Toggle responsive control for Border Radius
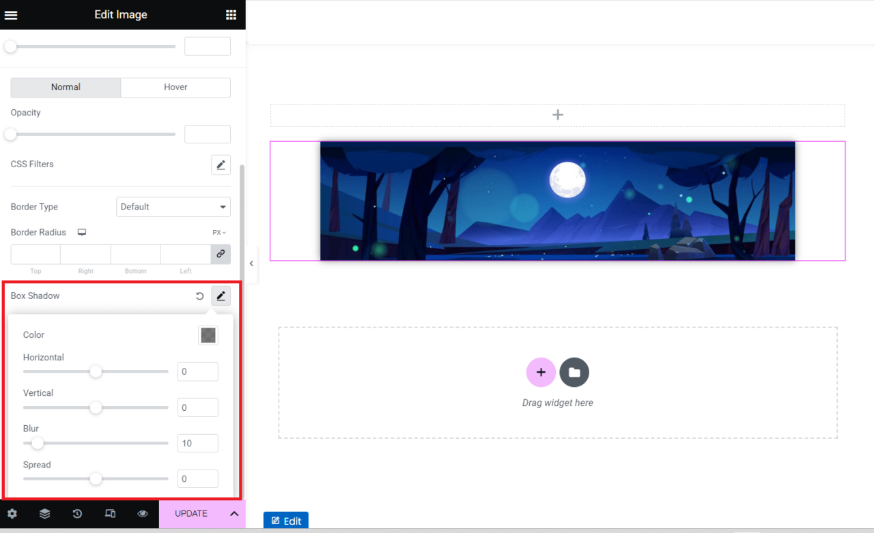Viewport: 874px width, 533px height. (81, 232)
